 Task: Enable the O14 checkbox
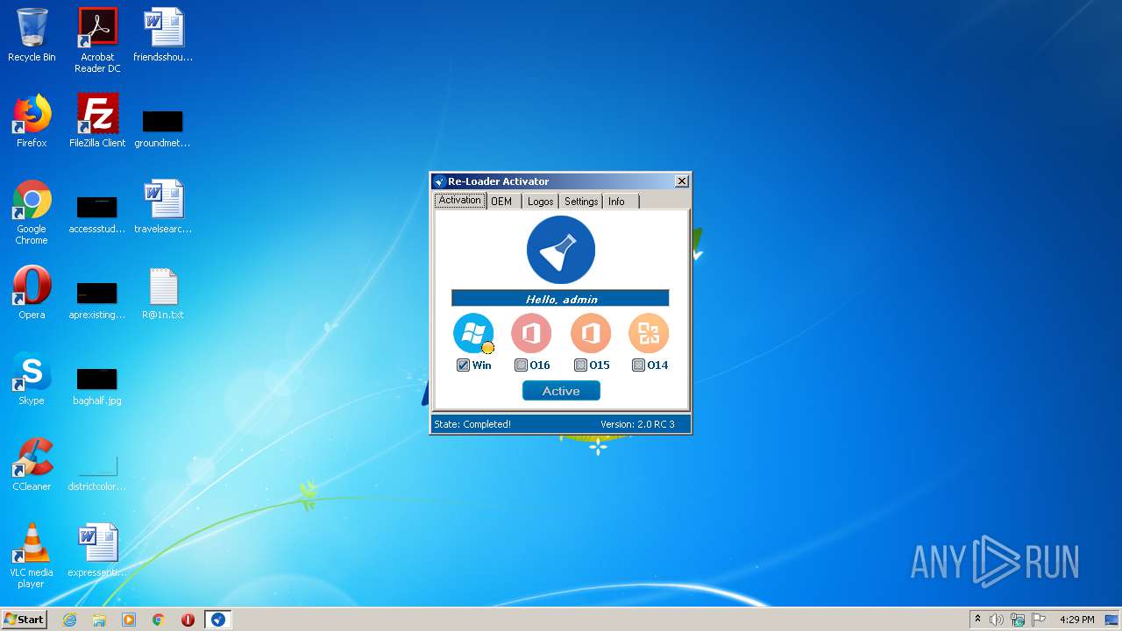(638, 365)
